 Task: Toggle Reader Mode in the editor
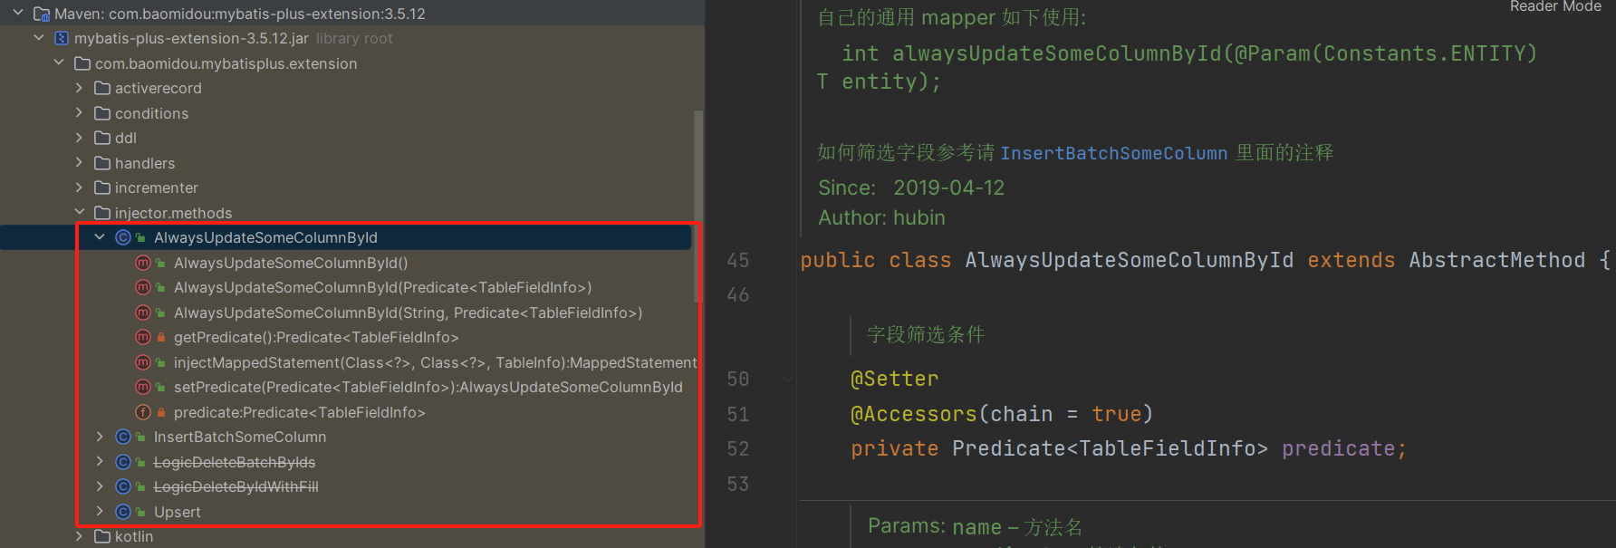(1555, 6)
